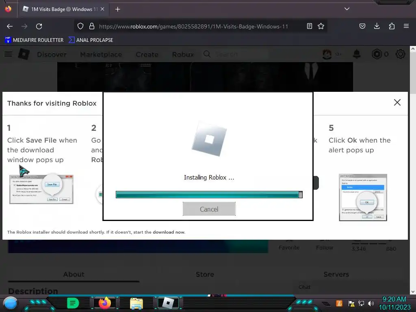Open the MEDIAFIRE ROULETTER bookmark
The width and height of the screenshot is (416, 312).
point(34,40)
